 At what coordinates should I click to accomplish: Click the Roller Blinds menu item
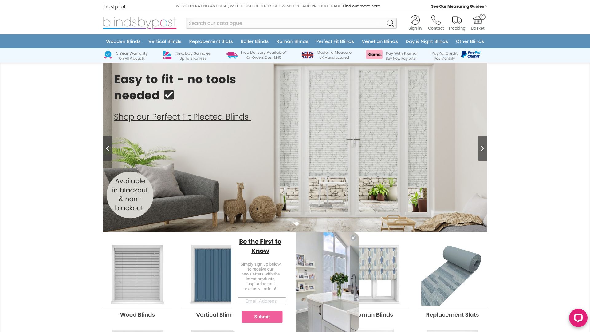coord(254,41)
